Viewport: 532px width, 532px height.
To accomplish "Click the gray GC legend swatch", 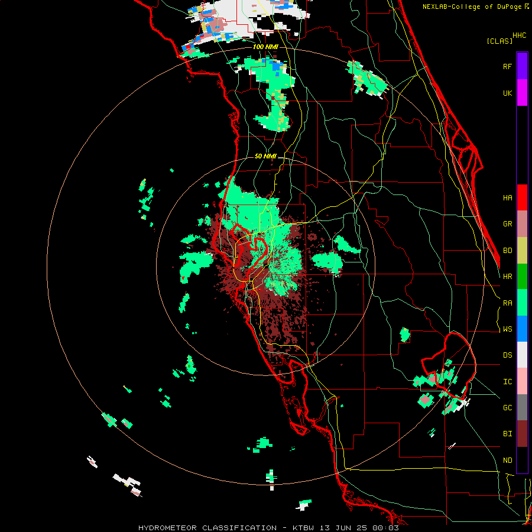I will pyautogui.click(x=522, y=407).
